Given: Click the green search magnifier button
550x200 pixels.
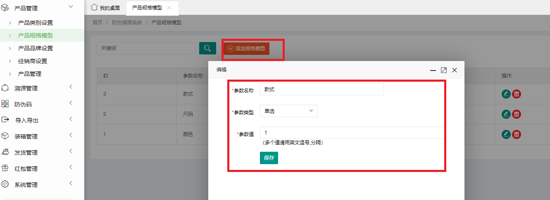Looking at the screenshot, I should 207,48.
